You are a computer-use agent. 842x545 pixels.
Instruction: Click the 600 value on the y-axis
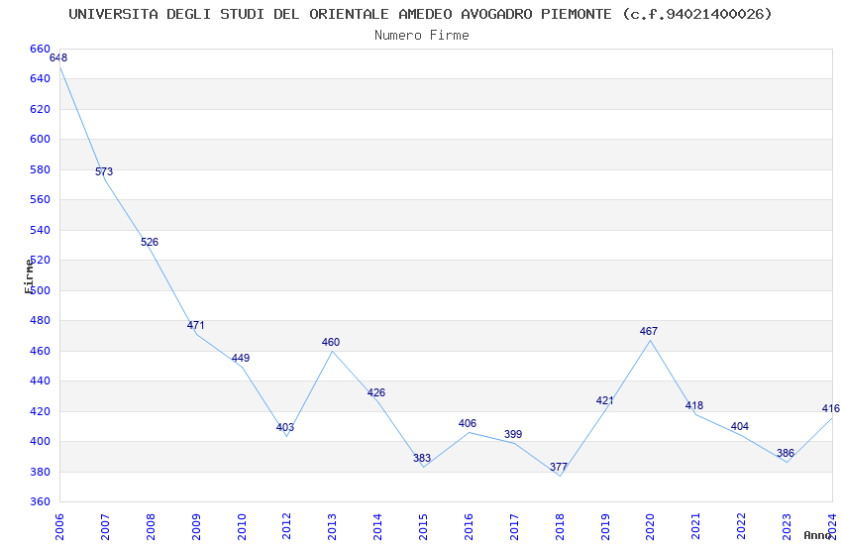coord(41,139)
